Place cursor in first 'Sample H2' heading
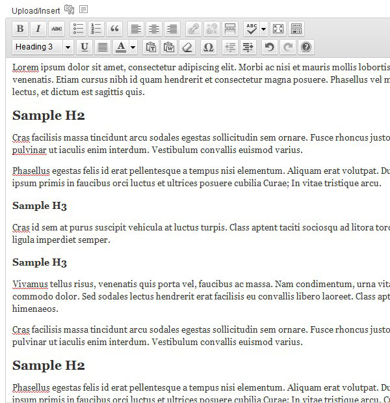The height and width of the screenshot is (403, 390). (x=49, y=115)
